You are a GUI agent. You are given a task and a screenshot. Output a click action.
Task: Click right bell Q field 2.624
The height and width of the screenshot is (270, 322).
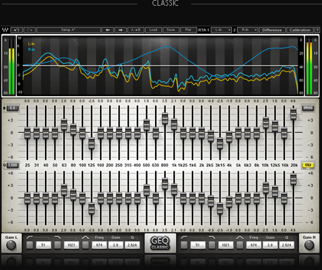tap(286, 245)
